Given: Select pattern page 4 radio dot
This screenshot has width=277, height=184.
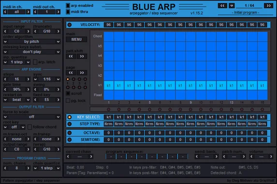Looking at the screenshot, I should (x=85, y=79).
